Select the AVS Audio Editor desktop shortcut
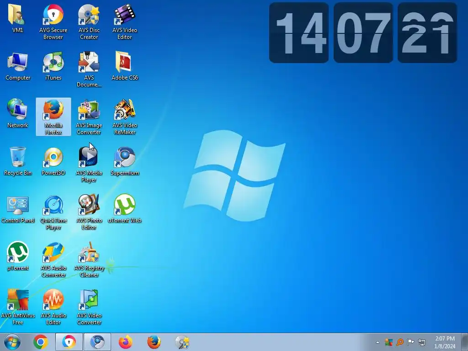 (x=53, y=307)
